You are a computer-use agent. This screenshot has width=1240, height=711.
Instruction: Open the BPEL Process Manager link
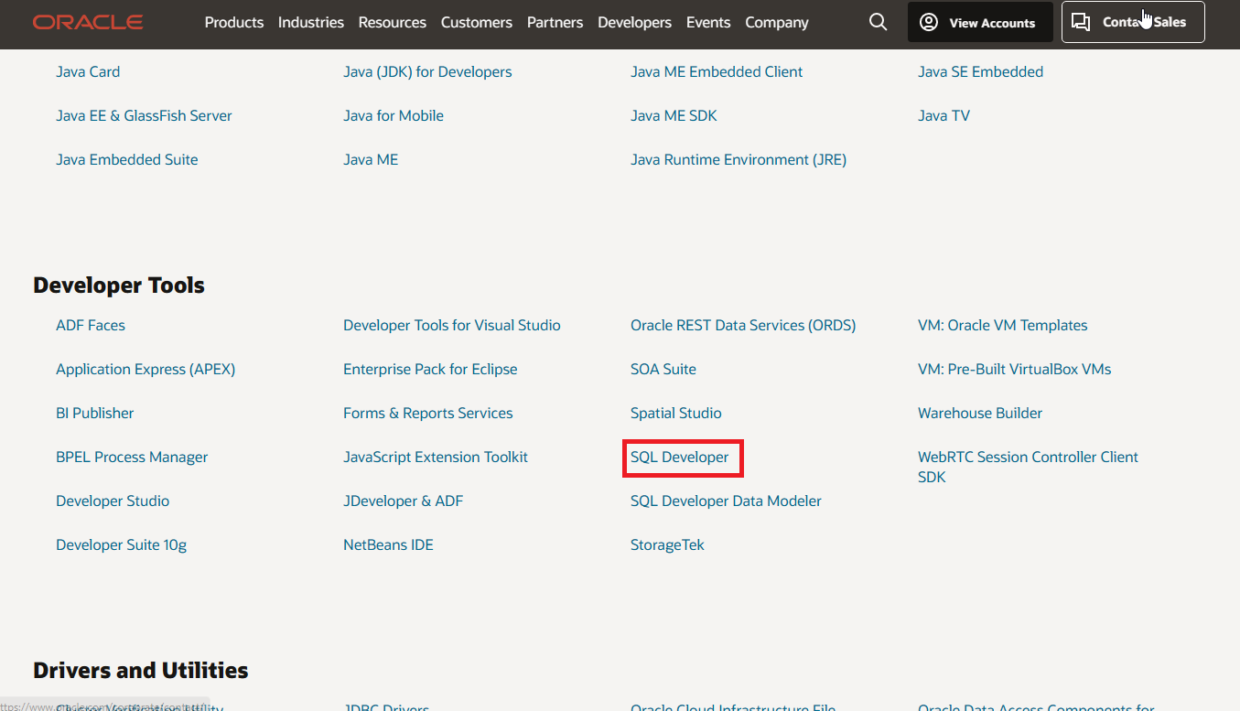pyautogui.click(x=132, y=457)
